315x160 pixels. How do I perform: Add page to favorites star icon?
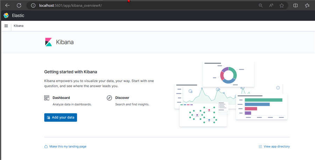tap(282, 6)
